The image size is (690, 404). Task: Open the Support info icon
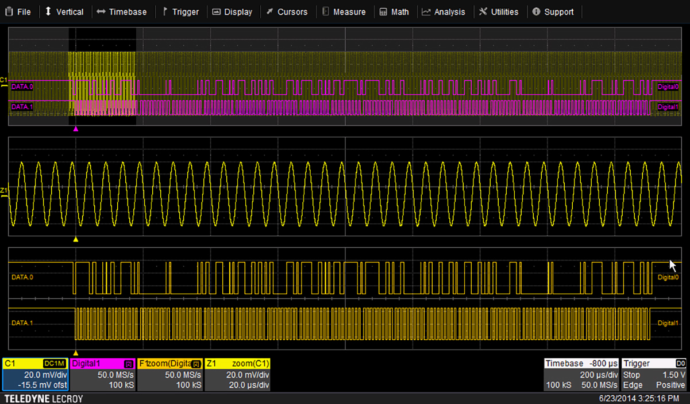pyautogui.click(x=535, y=11)
